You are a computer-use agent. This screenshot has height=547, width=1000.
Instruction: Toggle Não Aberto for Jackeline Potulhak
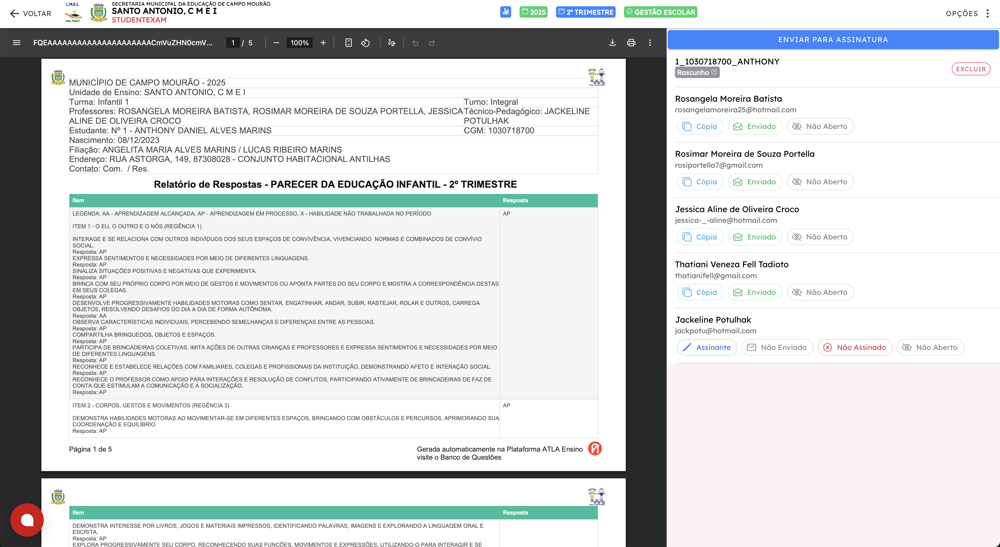pyautogui.click(x=930, y=347)
